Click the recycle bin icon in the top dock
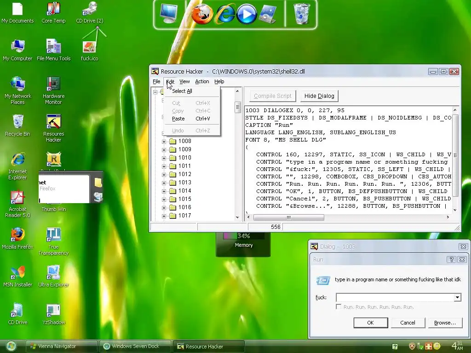Viewport: 471px width, 353px height. pos(301,14)
